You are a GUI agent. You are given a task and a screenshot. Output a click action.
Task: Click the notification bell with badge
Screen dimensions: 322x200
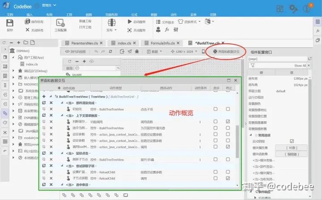[x=309, y=8]
